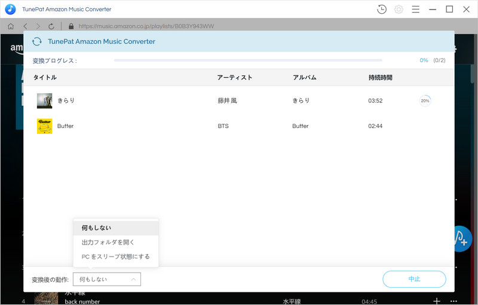Viewport: 478px width, 305px height.
Task: Click the duration 02:44
Action: (x=375, y=126)
